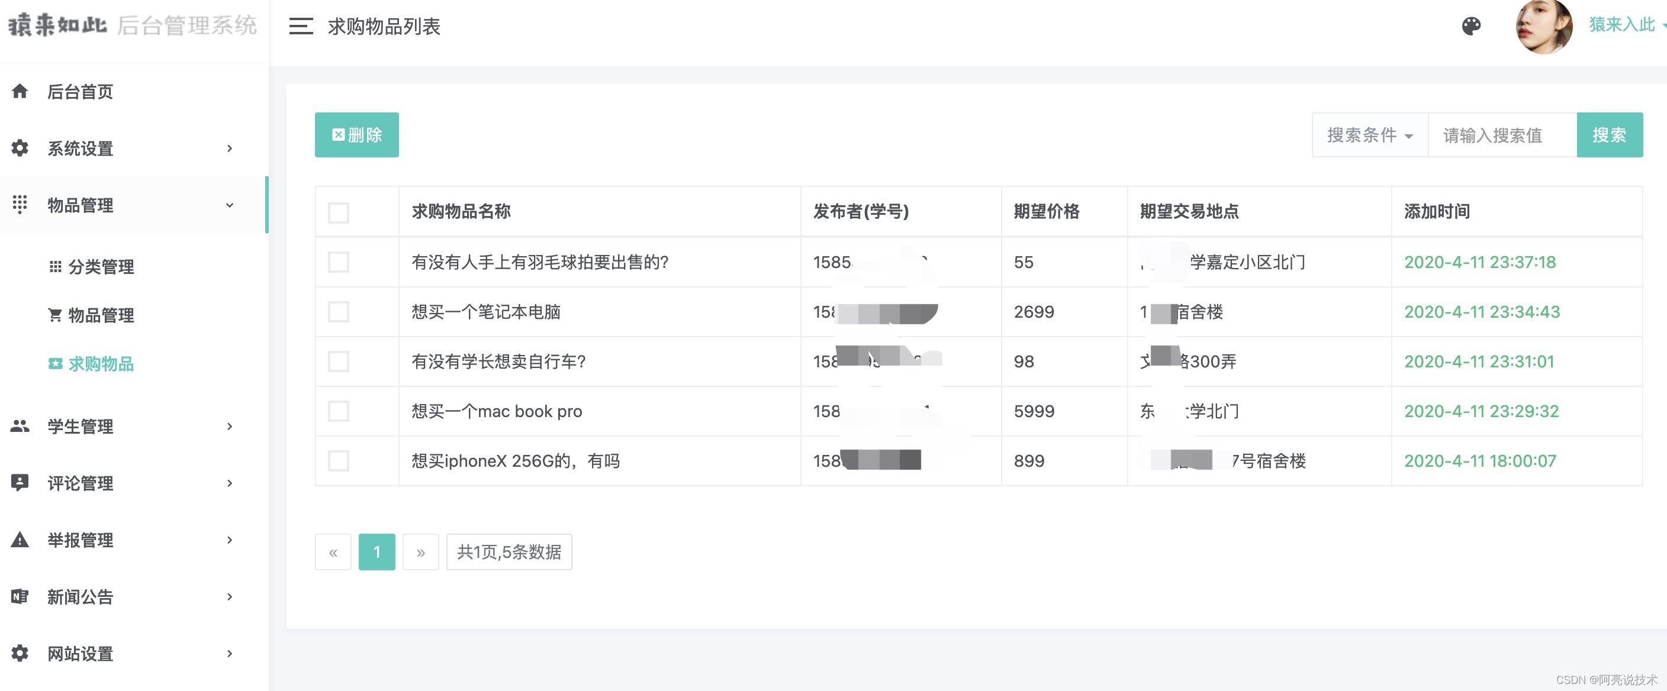Click the 请输入搜索值 input field
Viewport: 1667px width, 691px height.
click(1501, 135)
